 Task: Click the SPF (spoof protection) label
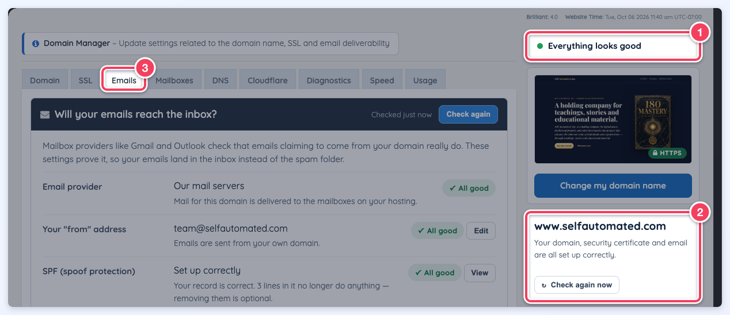(89, 271)
